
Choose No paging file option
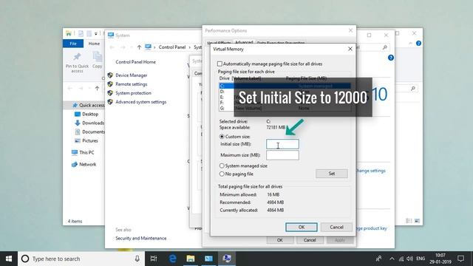[x=222, y=174]
